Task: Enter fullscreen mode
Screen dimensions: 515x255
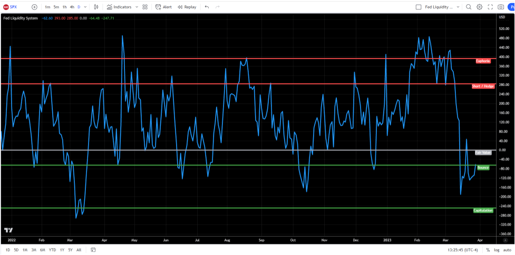Action: point(490,7)
